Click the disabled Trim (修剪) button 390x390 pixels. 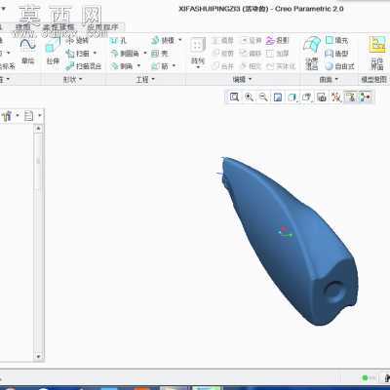pyautogui.click(x=223, y=54)
